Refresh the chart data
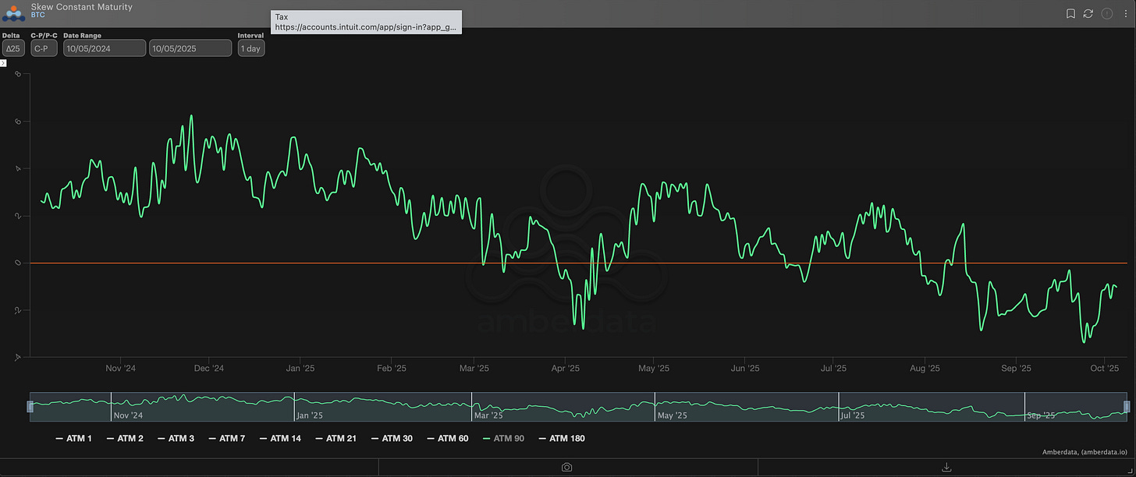Screen dimensions: 1136x477 1088,13
